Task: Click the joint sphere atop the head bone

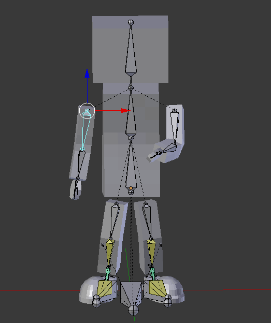Action: click(131, 22)
